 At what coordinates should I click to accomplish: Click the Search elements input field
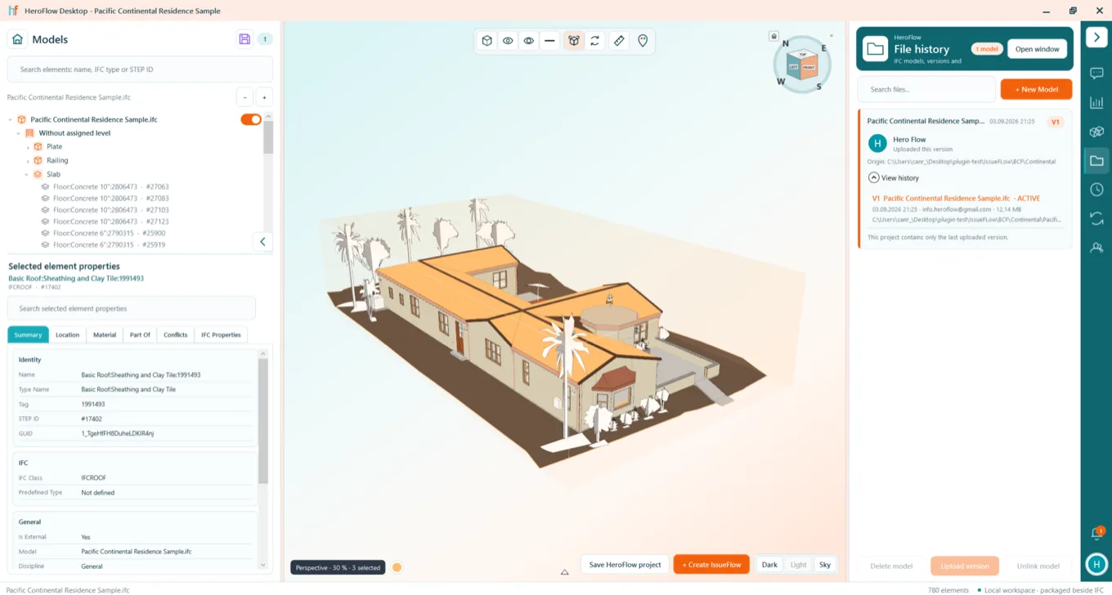(x=140, y=69)
